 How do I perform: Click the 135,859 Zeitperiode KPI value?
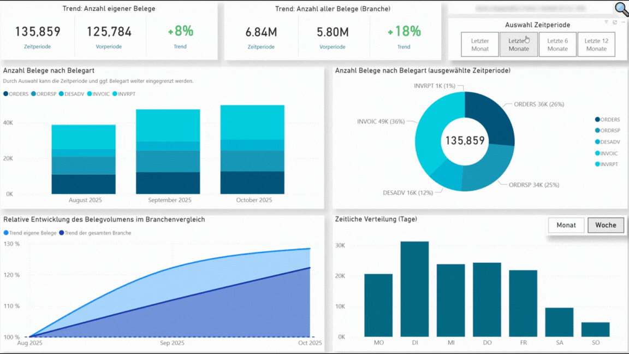38,32
